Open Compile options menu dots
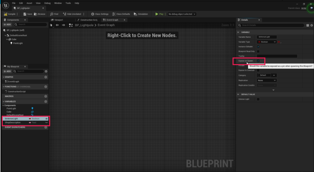This screenshot has width=314, height=172. (x=17, y=14)
